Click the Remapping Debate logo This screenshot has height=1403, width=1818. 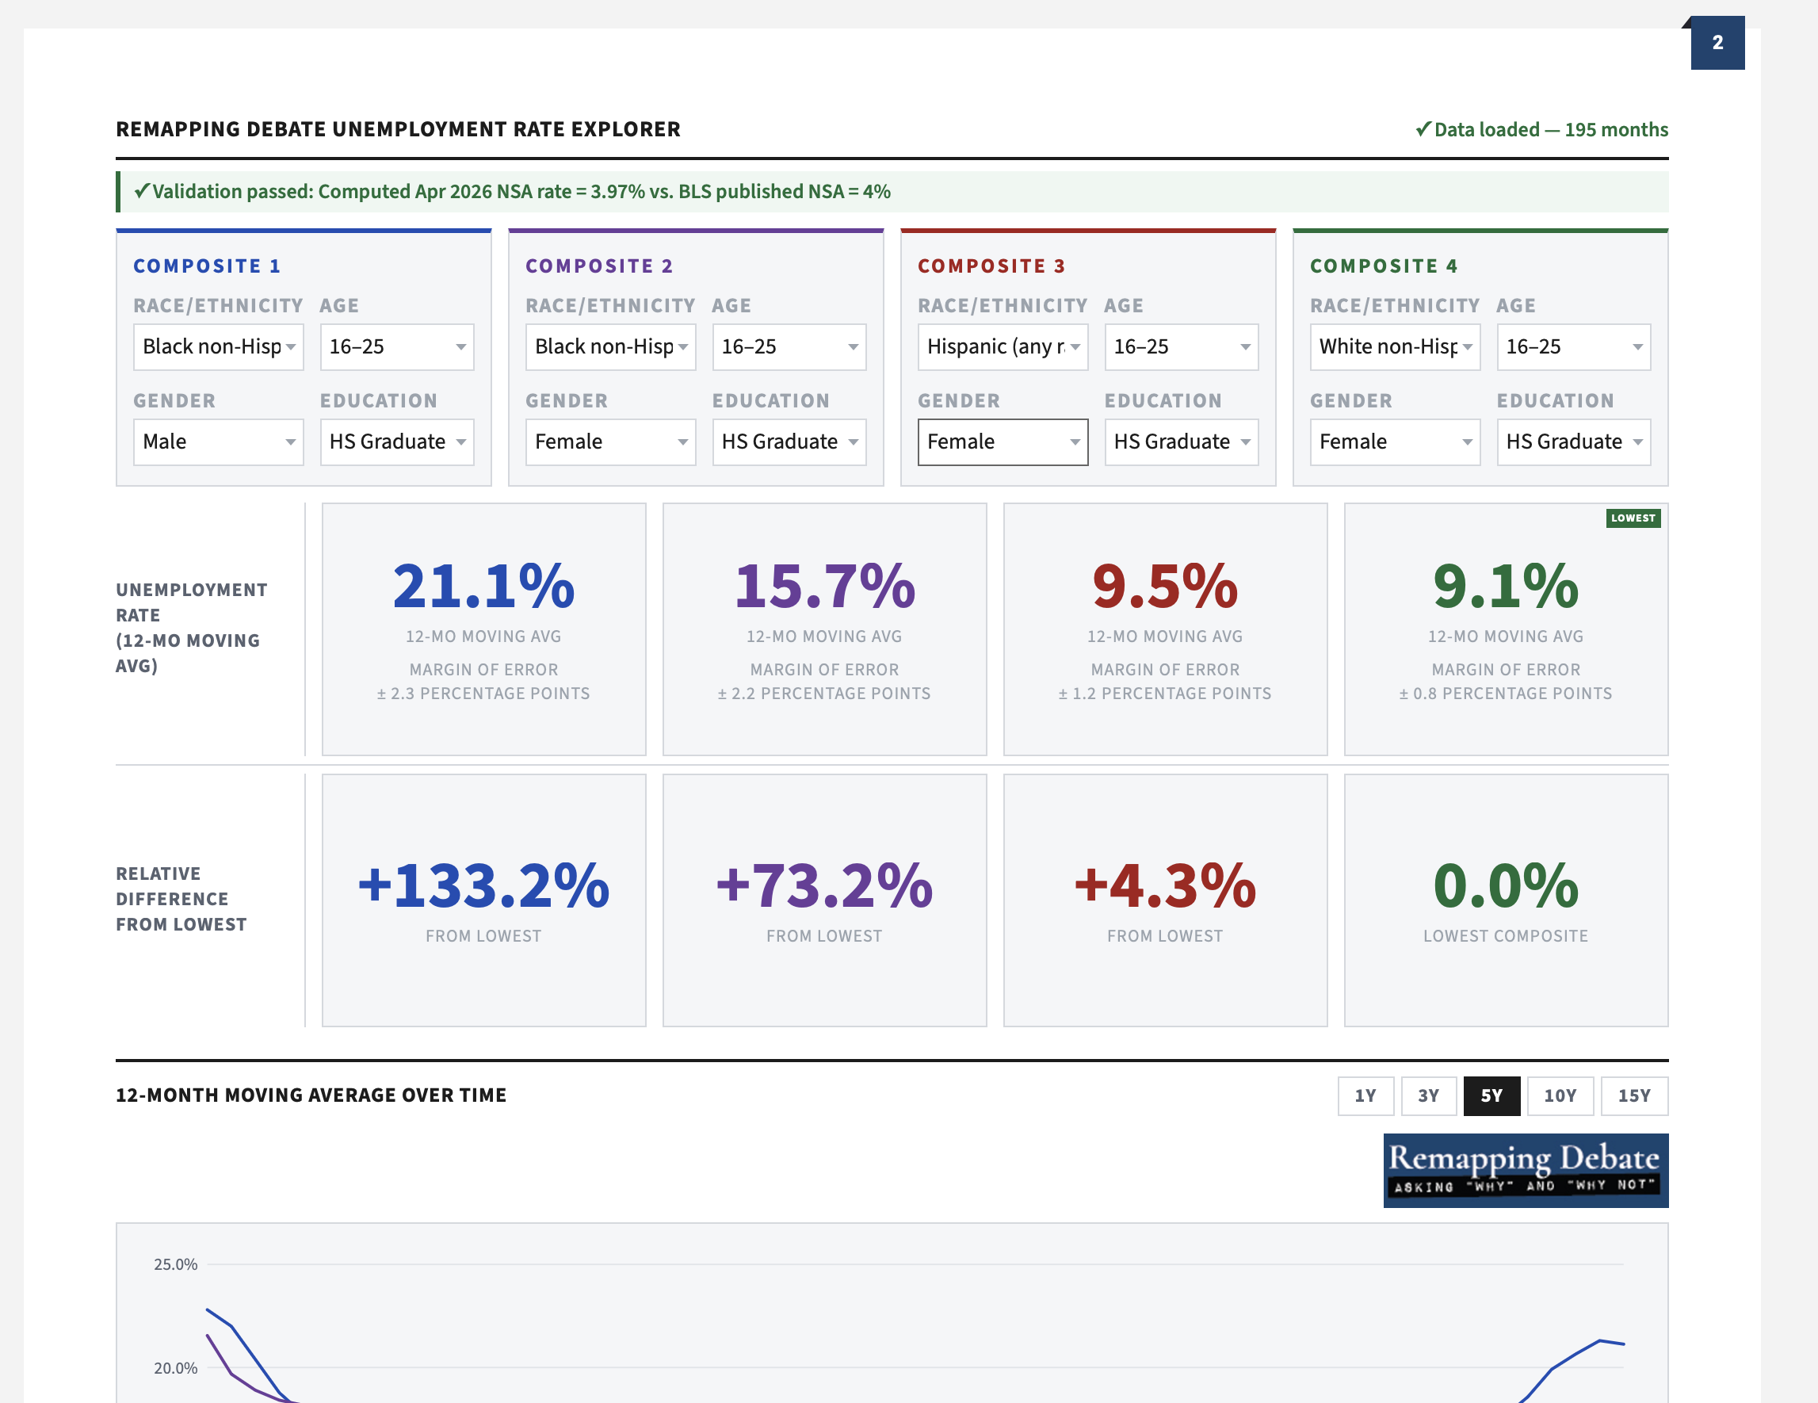[x=1526, y=1170]
